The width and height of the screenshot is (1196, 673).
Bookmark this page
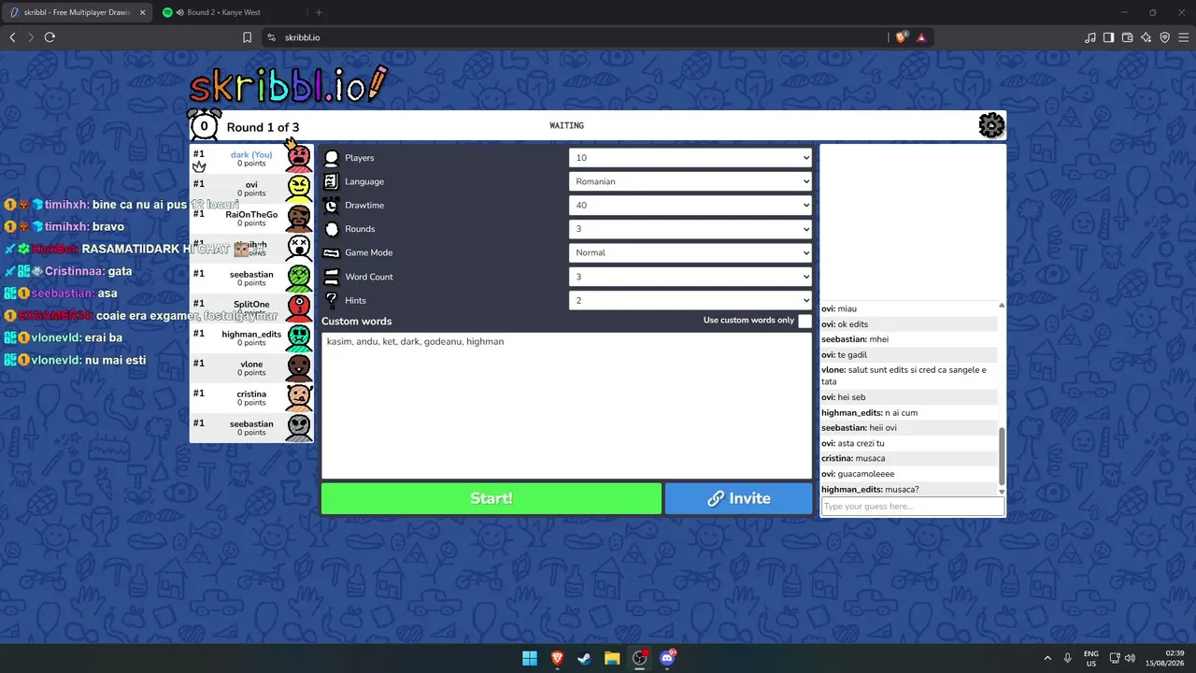pyautogui.click(x=248, y=37)
